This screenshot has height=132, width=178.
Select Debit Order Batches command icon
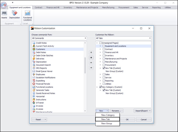pyautogui.click(x=34, y=55)
